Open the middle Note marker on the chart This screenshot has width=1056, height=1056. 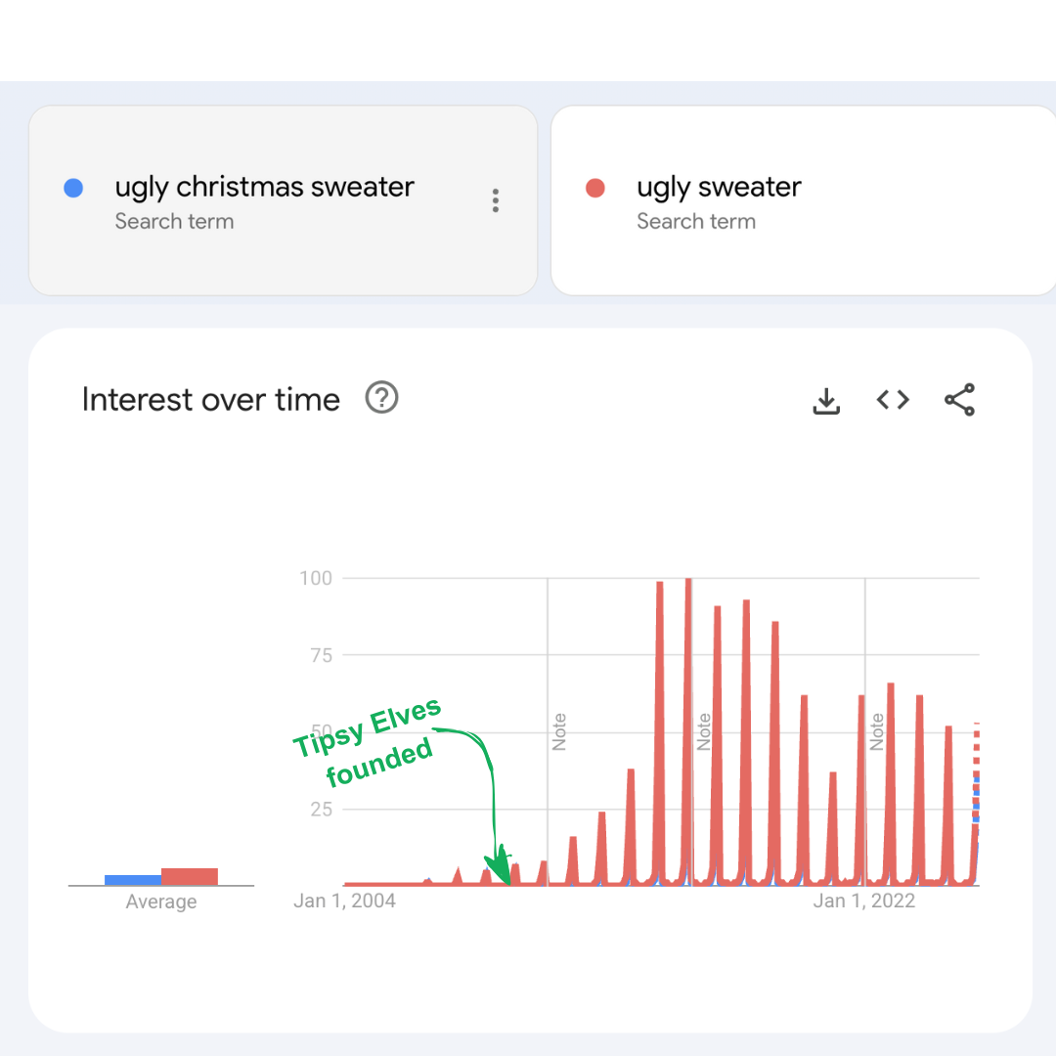[703, 732]
